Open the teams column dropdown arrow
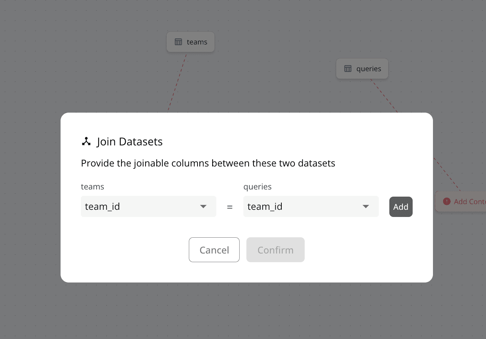Viewport: 486px width, 339px height. click(x=203, y=206)
